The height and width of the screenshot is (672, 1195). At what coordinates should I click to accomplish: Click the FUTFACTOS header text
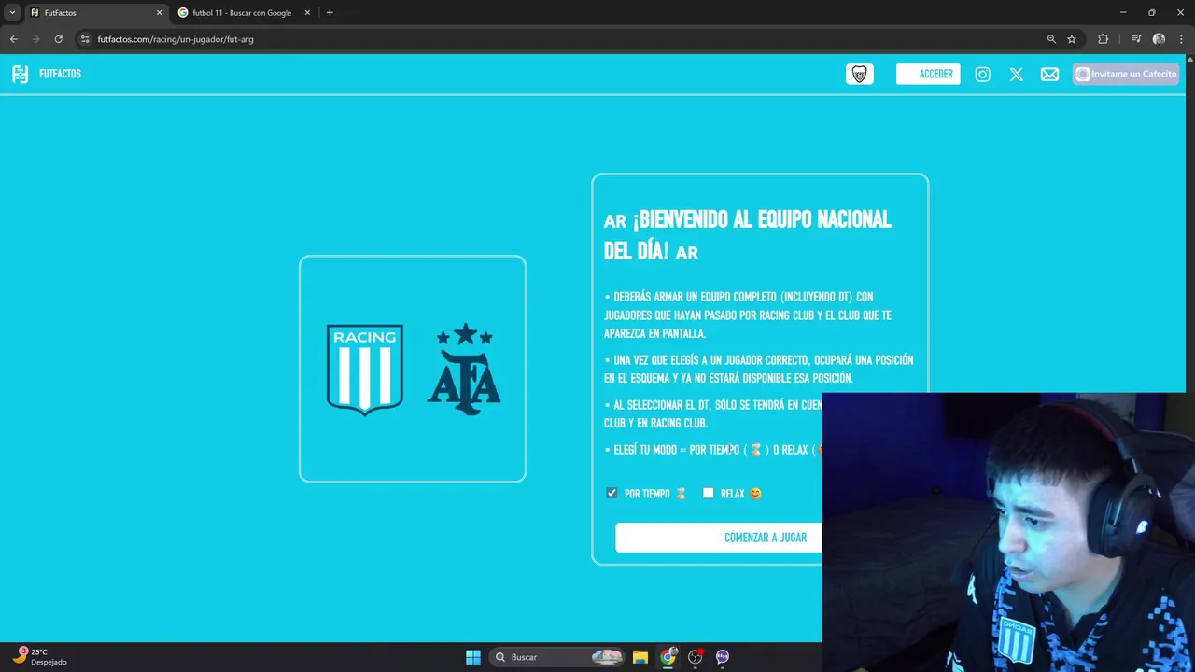(60, 74)
